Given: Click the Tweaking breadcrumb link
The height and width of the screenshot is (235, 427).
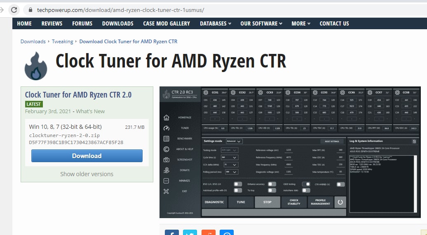Looking at the screenshot, I should 63,42.
